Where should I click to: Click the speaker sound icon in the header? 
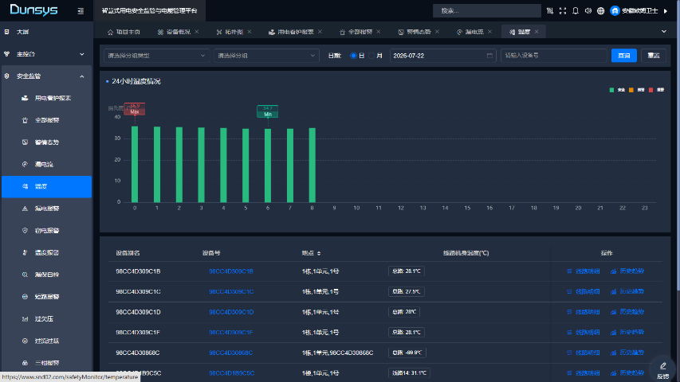click(x=588, y=11)
